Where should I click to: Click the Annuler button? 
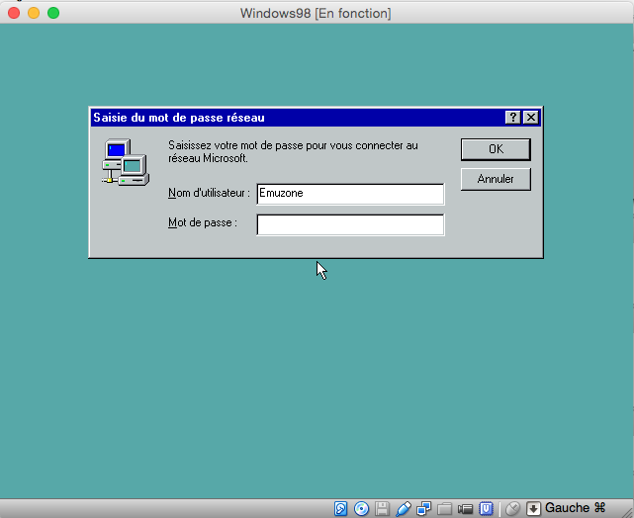point(496,179)
